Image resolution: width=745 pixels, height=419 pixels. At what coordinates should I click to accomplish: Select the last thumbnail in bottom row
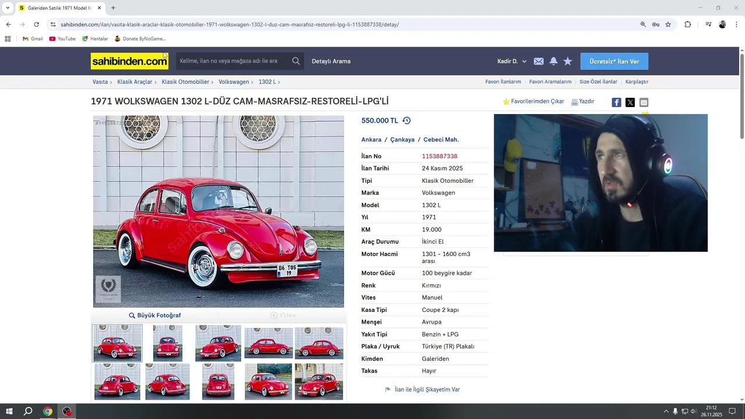tap(319, 382)
